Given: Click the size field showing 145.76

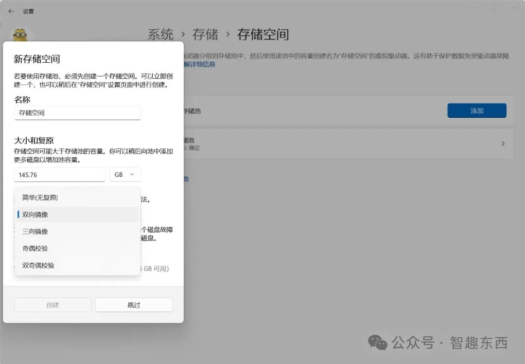Looking at the screenshot, I should coord(59,175).
